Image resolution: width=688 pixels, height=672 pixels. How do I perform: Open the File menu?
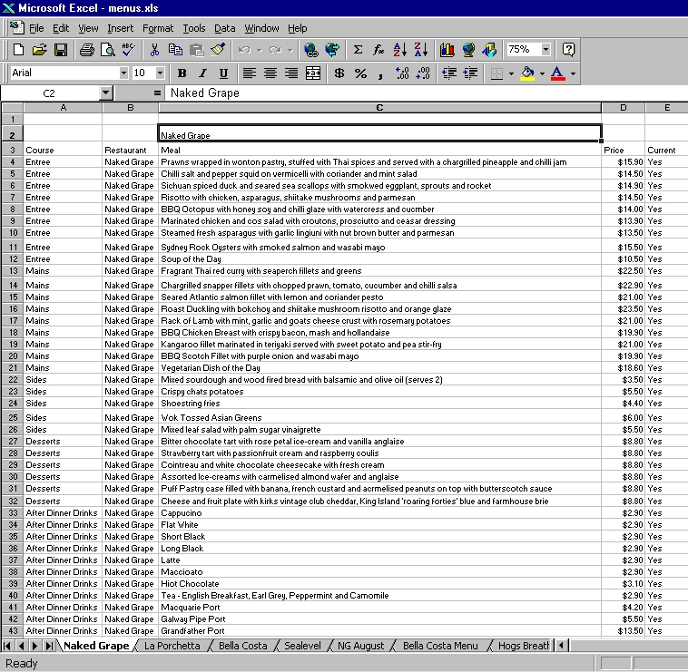[x=36, y=28]
